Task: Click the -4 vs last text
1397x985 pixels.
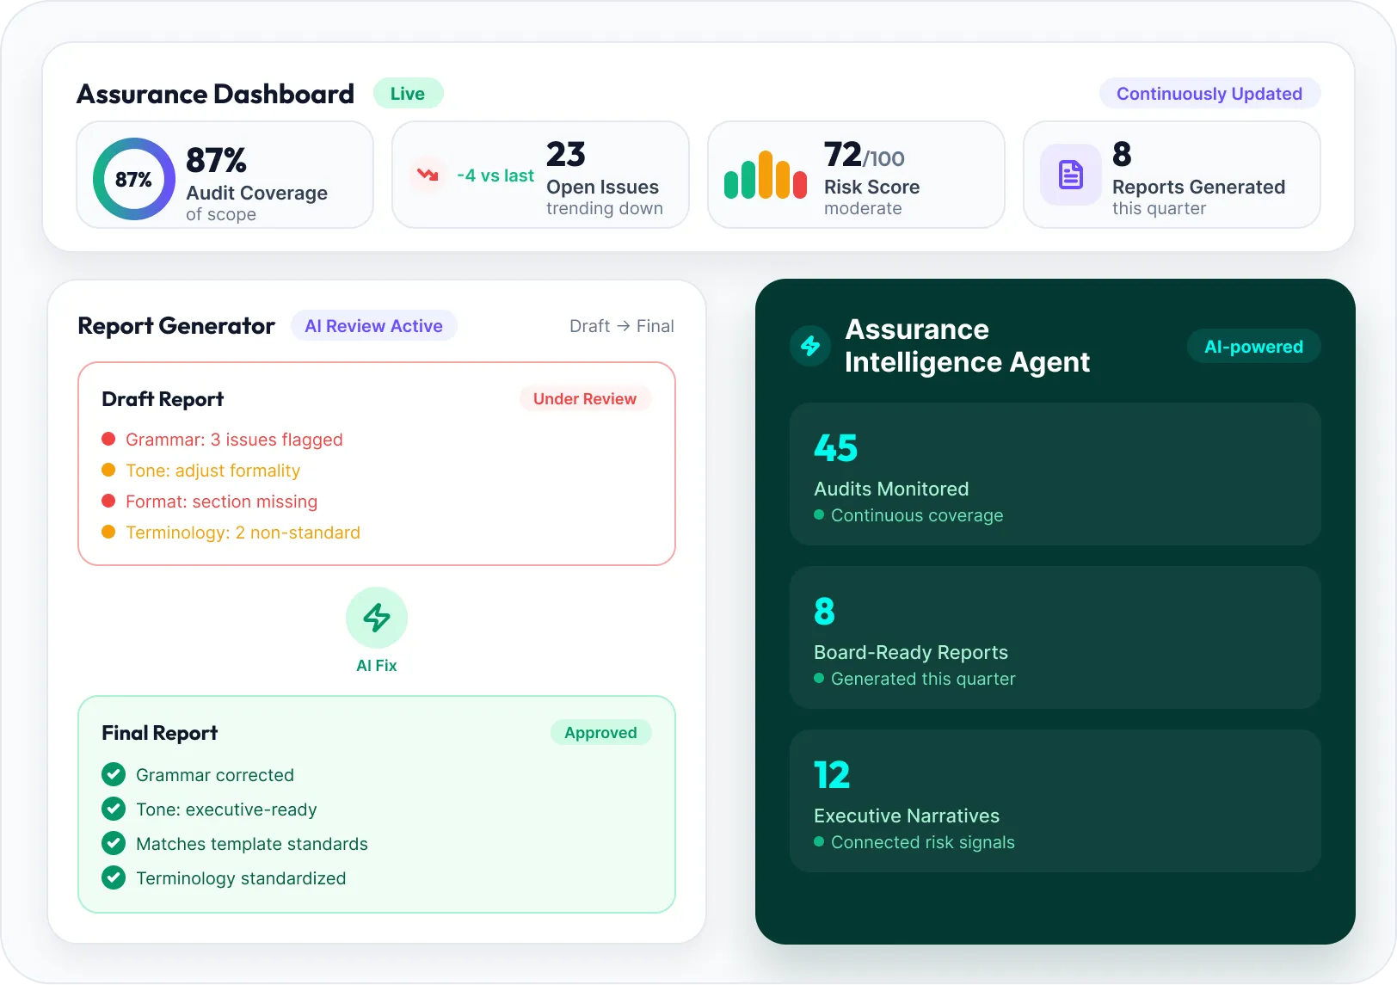Action: 495,175
